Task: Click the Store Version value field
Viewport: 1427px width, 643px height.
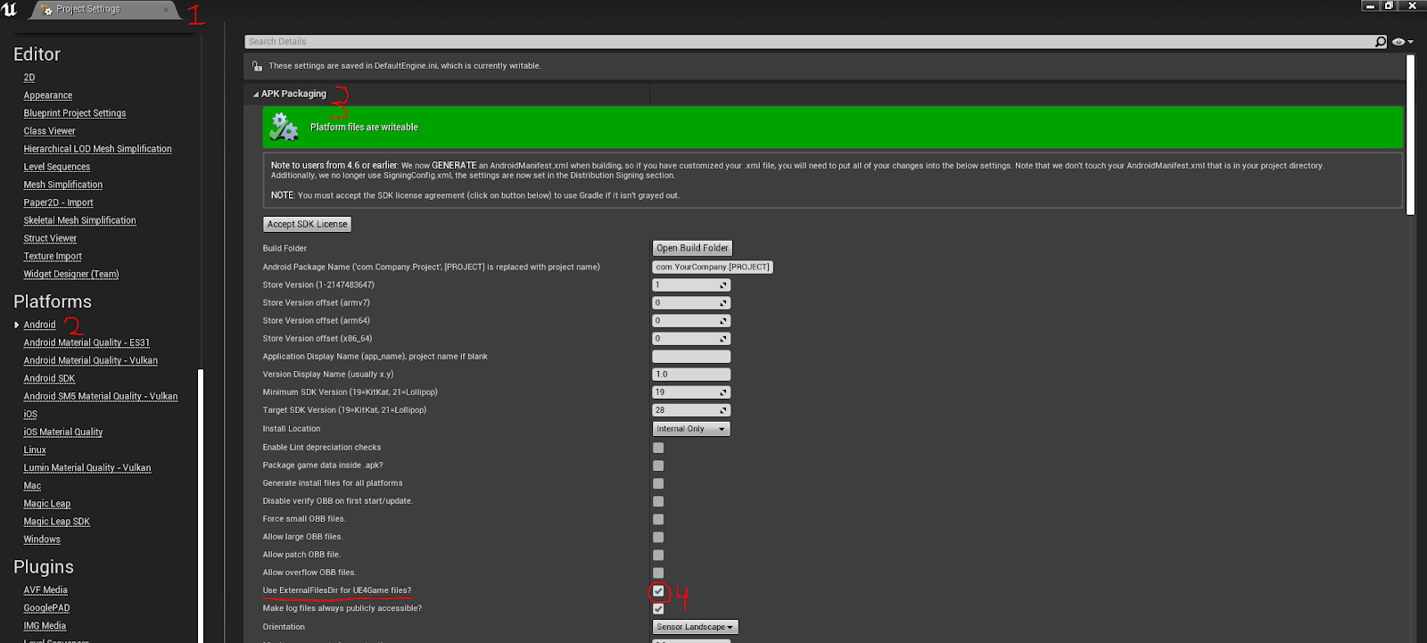Action: click(x=691, y=285)
